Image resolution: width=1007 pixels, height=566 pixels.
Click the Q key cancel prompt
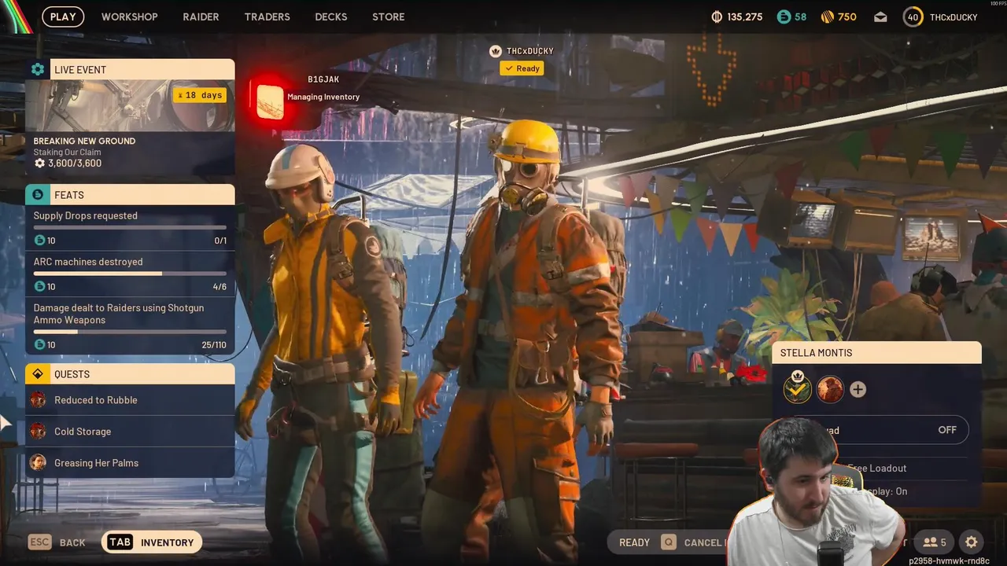point(669,542)
